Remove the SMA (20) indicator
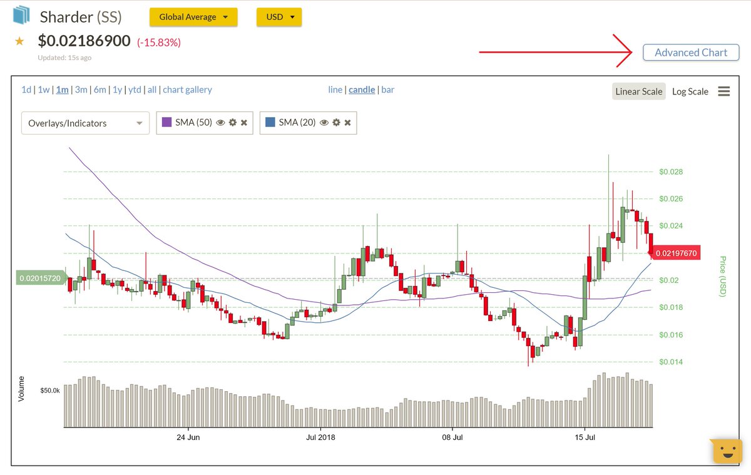Screen dimensions: 751x475 (347, 123)
